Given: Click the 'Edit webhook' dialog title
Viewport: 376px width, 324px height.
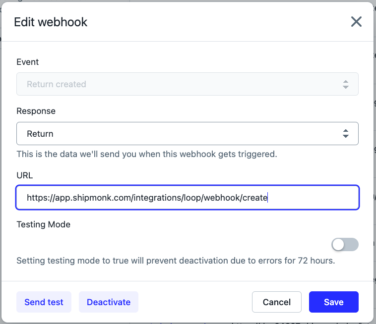Looking at the screenshot, I should coord(51,22).
